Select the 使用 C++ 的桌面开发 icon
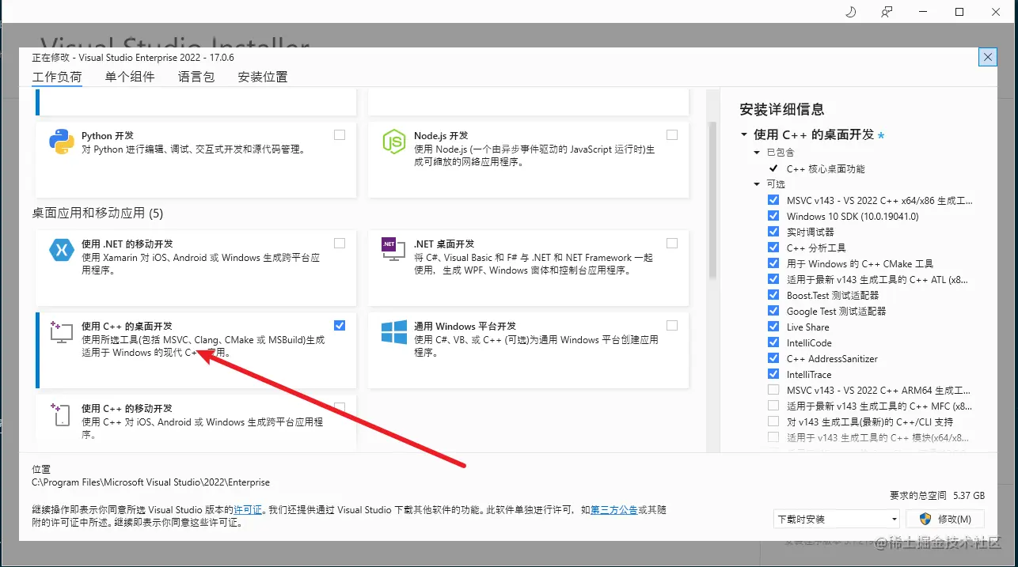 click(x=60, y=333)
